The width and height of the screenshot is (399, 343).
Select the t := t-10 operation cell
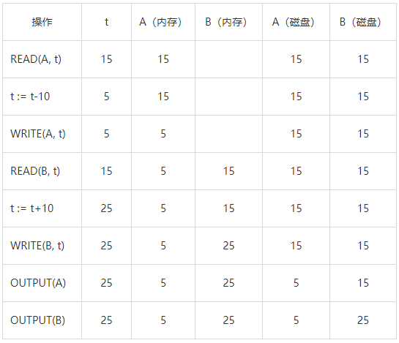point(42,97)
